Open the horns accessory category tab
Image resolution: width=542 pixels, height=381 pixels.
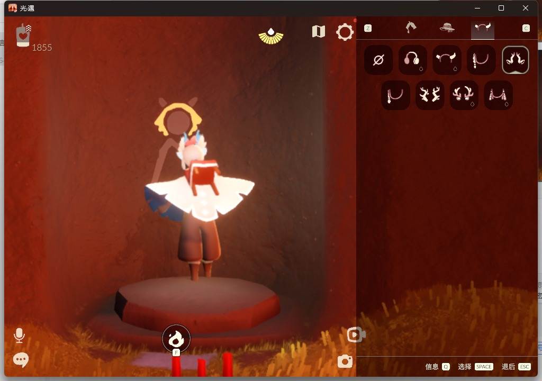tap(483, 29)
